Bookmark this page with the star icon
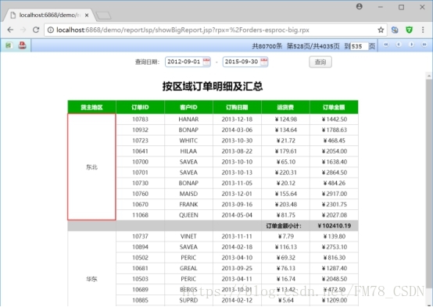 tap(381, 30)
